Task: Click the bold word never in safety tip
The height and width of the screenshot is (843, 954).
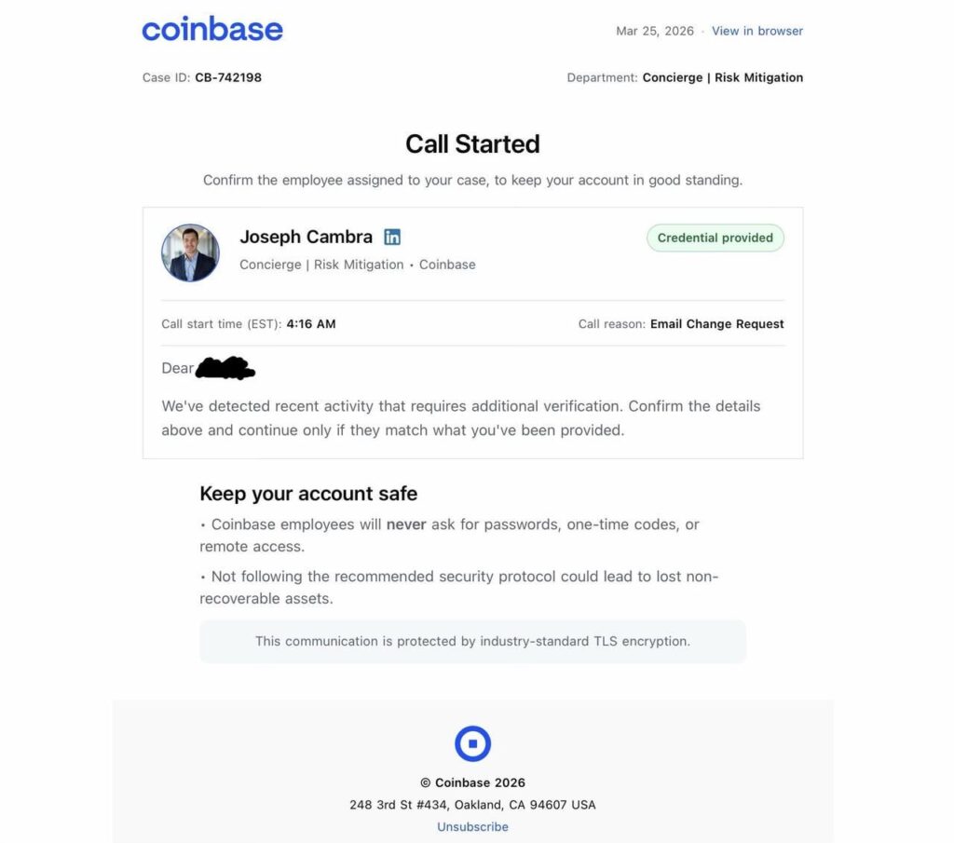Action: (406, 524)
